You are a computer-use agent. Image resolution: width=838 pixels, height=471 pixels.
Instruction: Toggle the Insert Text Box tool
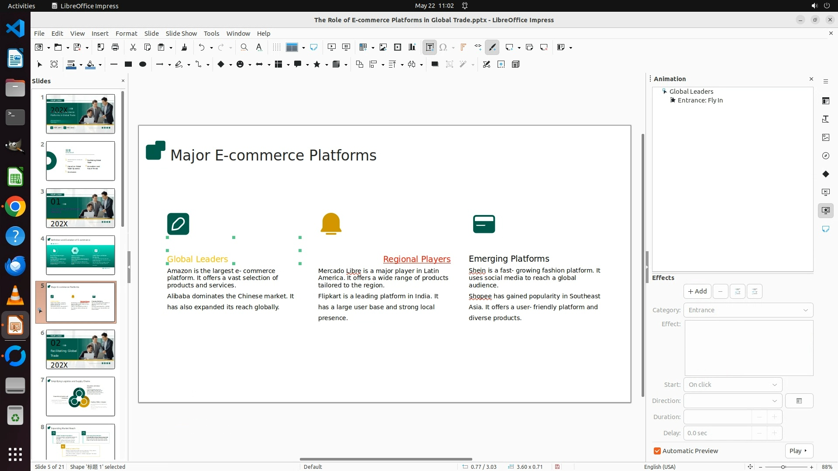(x=429, y=47)
